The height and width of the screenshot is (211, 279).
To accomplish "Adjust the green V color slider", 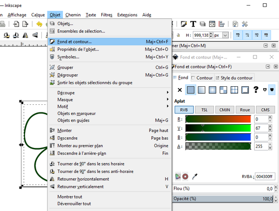I will click(x=218, y=128).
